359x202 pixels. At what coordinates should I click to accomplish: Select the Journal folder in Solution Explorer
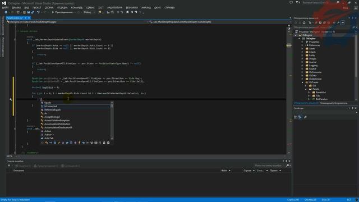point(312,62)
